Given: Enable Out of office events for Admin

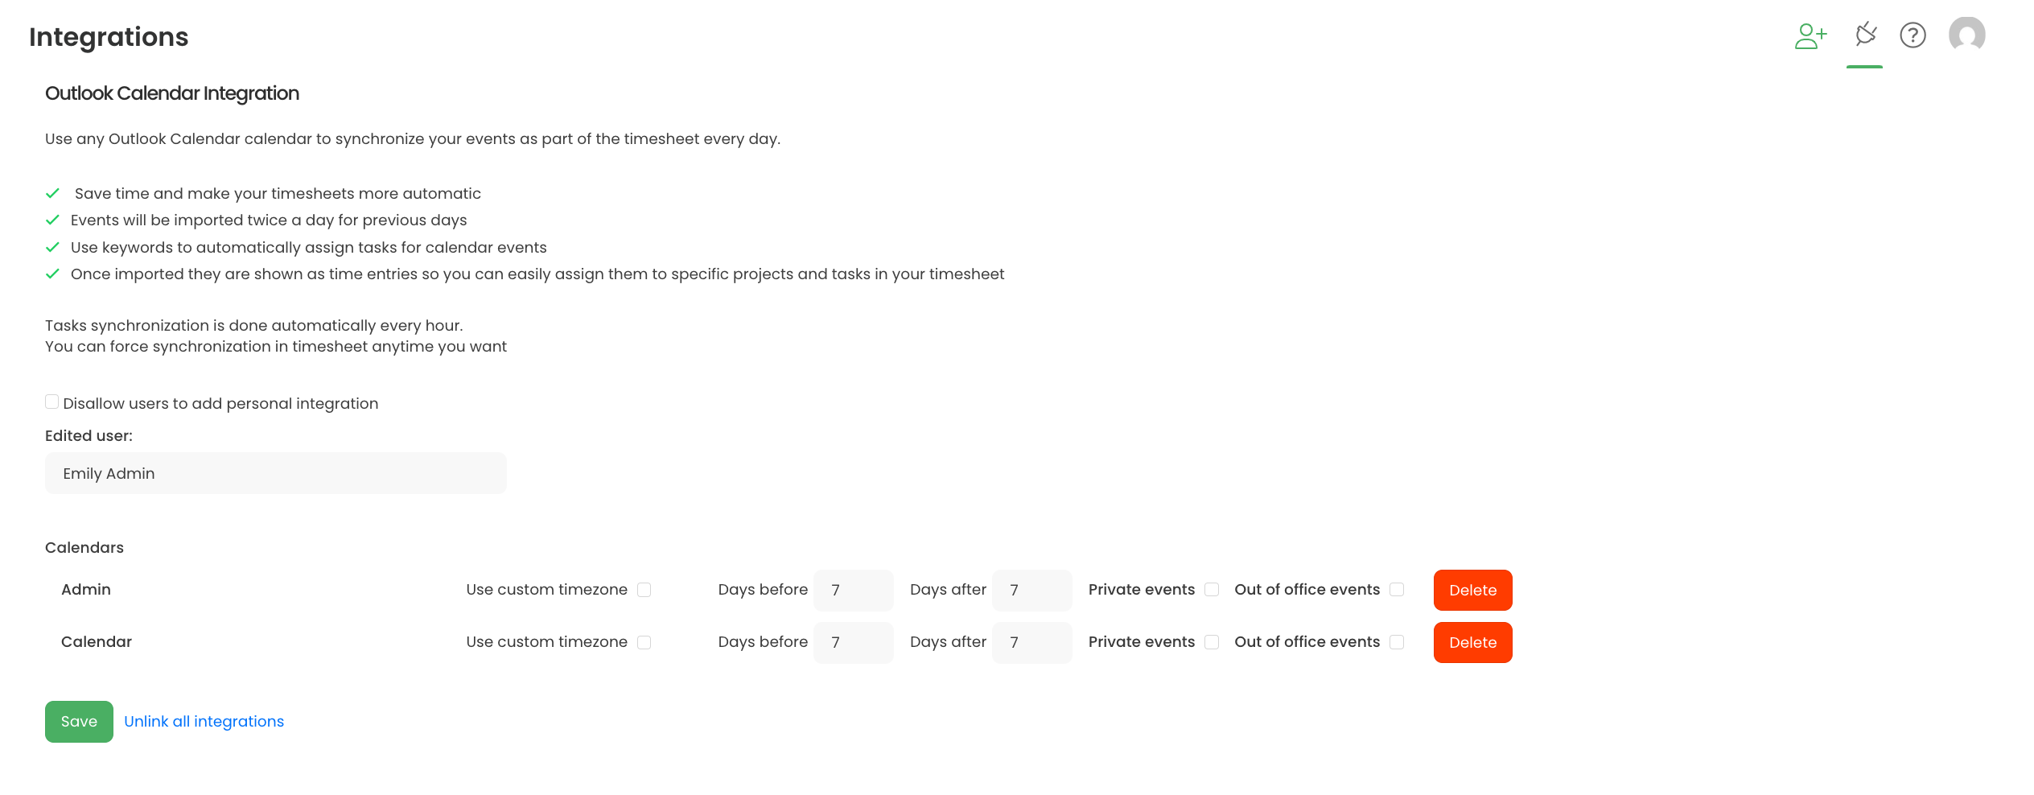Looking at the screenshot, I should (x=1398, y=590).
